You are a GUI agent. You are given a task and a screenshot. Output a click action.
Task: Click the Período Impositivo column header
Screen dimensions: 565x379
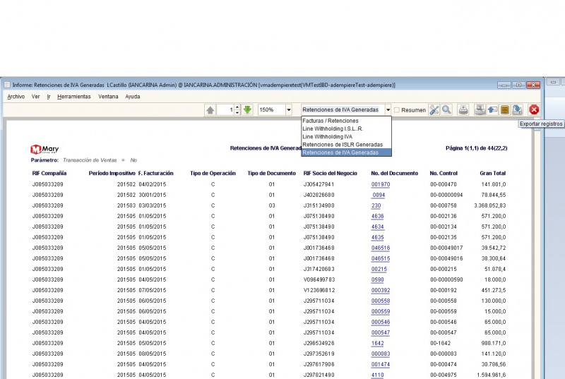click(112, 173)
